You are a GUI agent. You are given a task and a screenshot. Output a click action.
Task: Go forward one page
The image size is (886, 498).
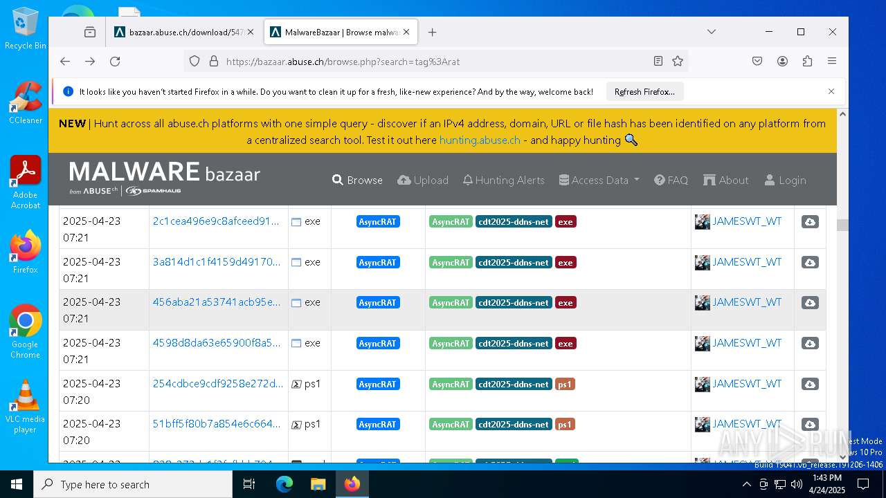[x=90, y=61]
